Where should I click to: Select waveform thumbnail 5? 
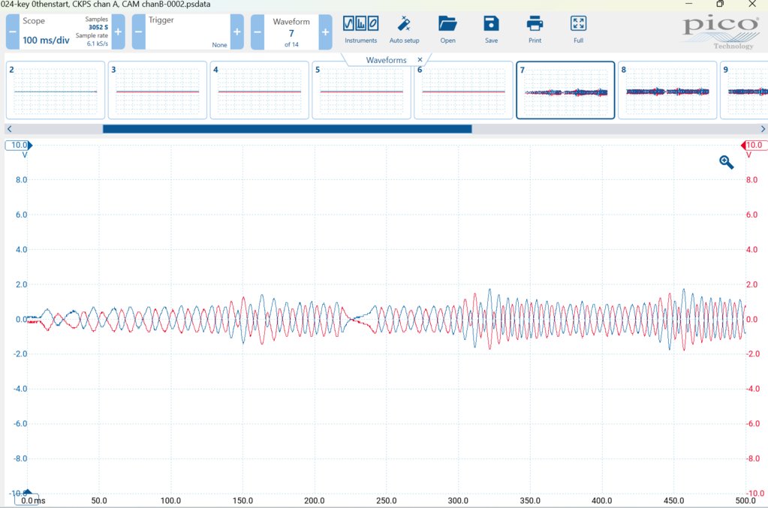361,90
